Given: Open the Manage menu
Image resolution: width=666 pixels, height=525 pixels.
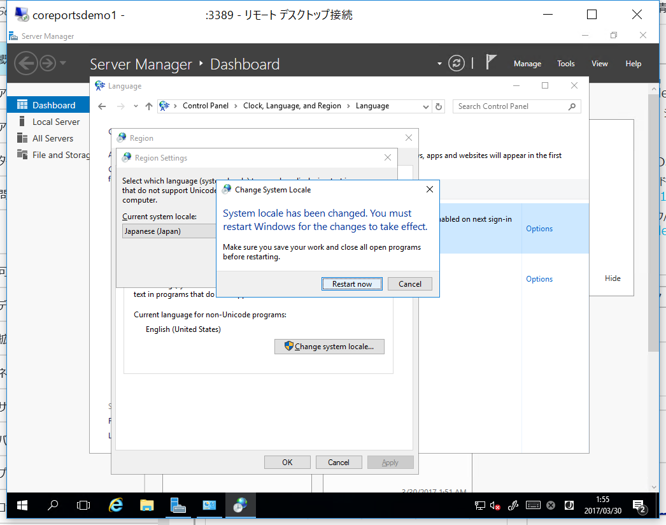Looking at the screenshot, I should (528, 64).
